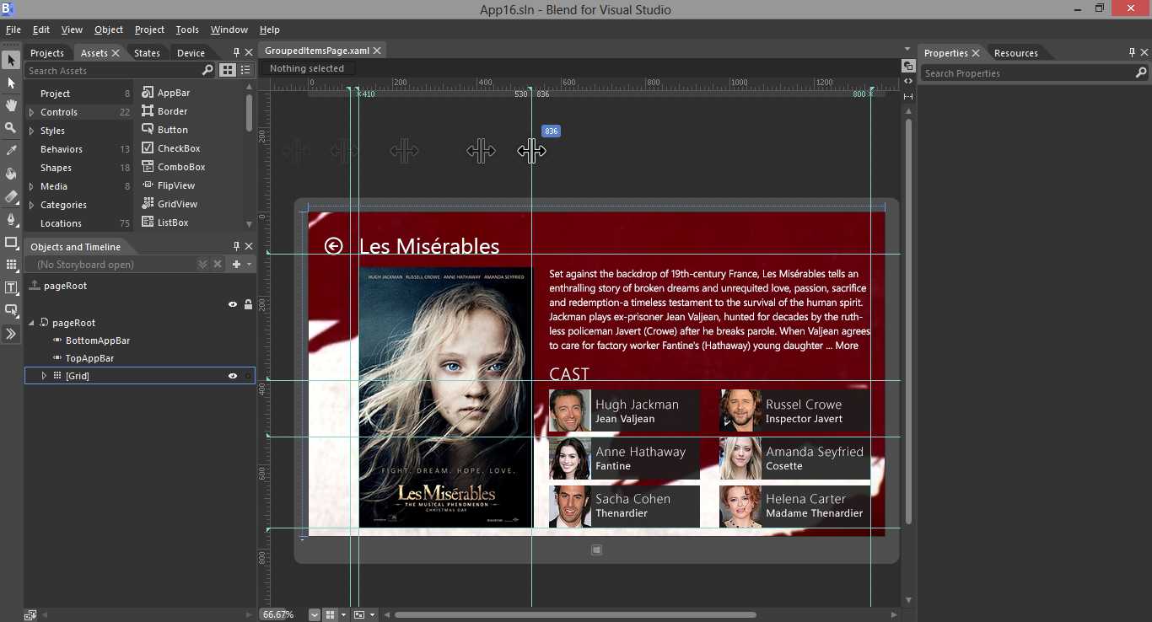The image size is (1152, 622).
Task: Pick the ListBox asset
Action: tap(164, 223)
